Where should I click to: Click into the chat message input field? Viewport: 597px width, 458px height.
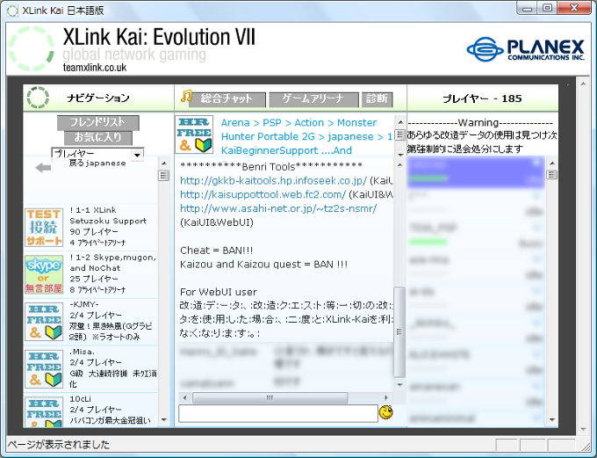point(277,412)
